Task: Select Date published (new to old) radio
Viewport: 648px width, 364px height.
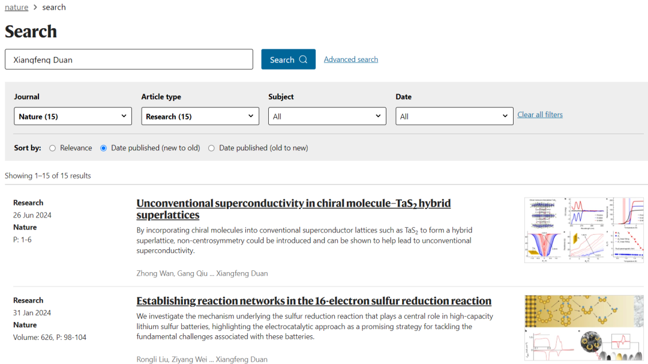Action: tap(104, 148)
